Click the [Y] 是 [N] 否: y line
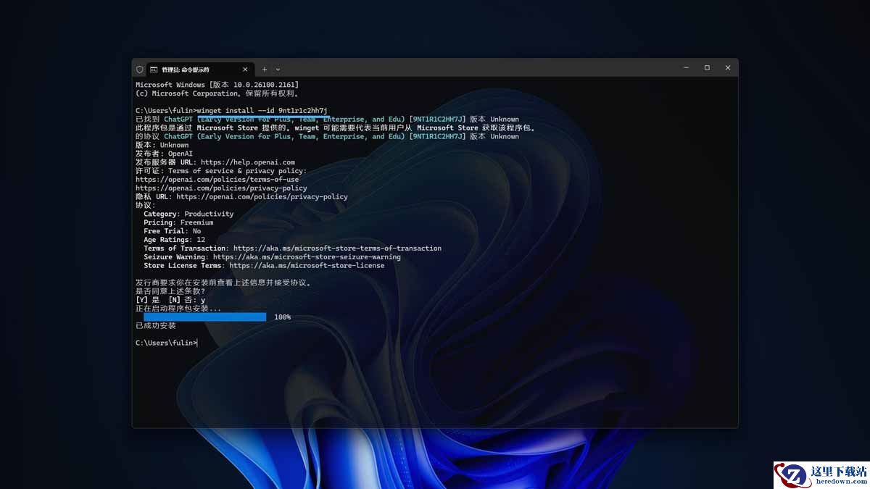The height and width of the screenshot is (489, 870). [170, 300]
